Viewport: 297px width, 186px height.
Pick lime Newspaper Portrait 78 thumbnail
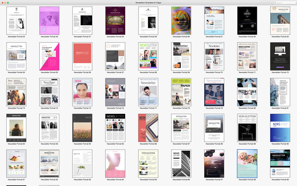181,92
